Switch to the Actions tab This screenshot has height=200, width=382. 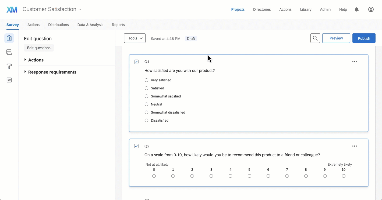pyautogui.click(x=33, y=25)
